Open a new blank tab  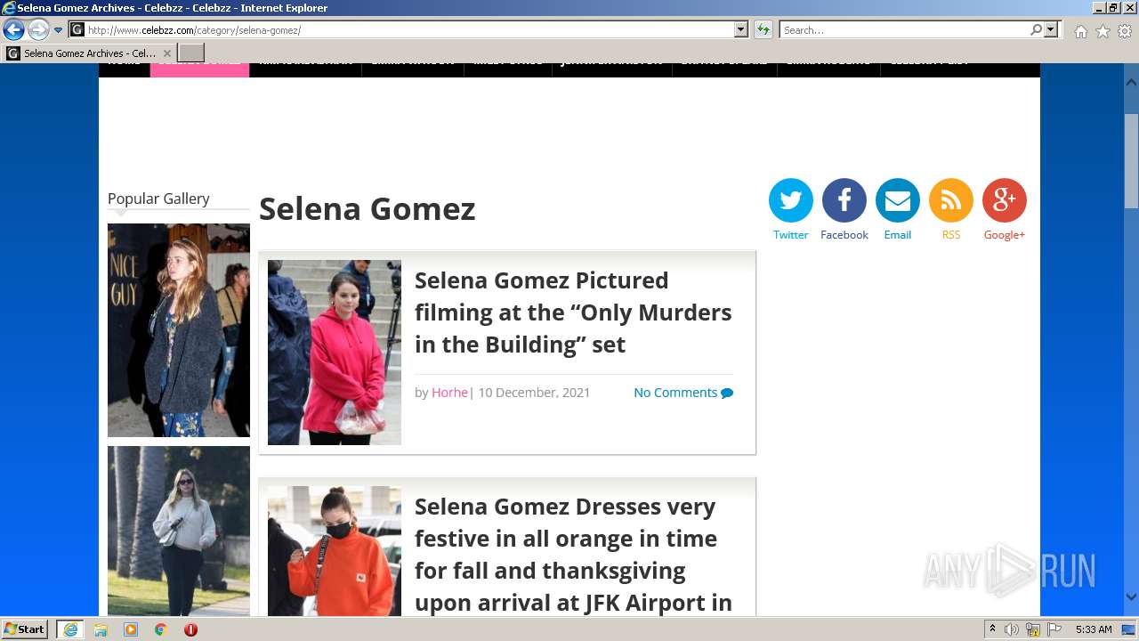pos(191,53)
